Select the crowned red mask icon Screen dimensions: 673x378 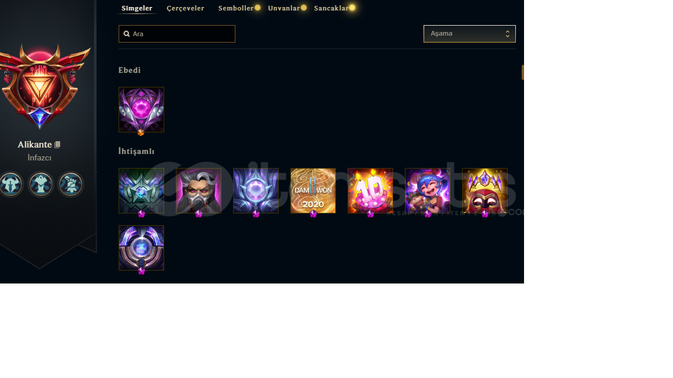(x=484, y=191)
